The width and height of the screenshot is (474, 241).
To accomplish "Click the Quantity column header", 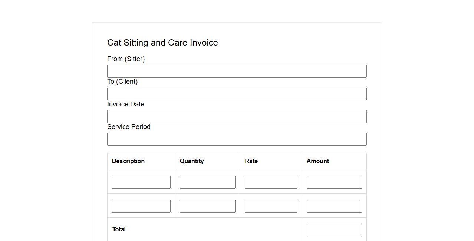I will [192, 161].
